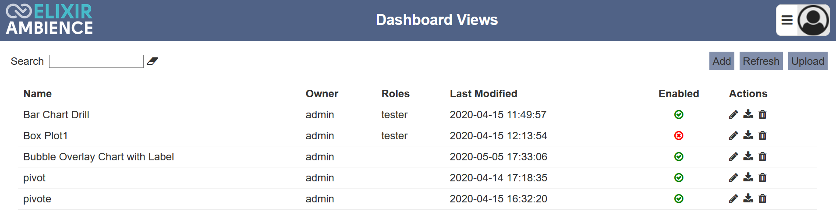The height and width of the screenshot is (212, 836).
Task: Toggle enabled status for pivot view
Action: [679, 178]
